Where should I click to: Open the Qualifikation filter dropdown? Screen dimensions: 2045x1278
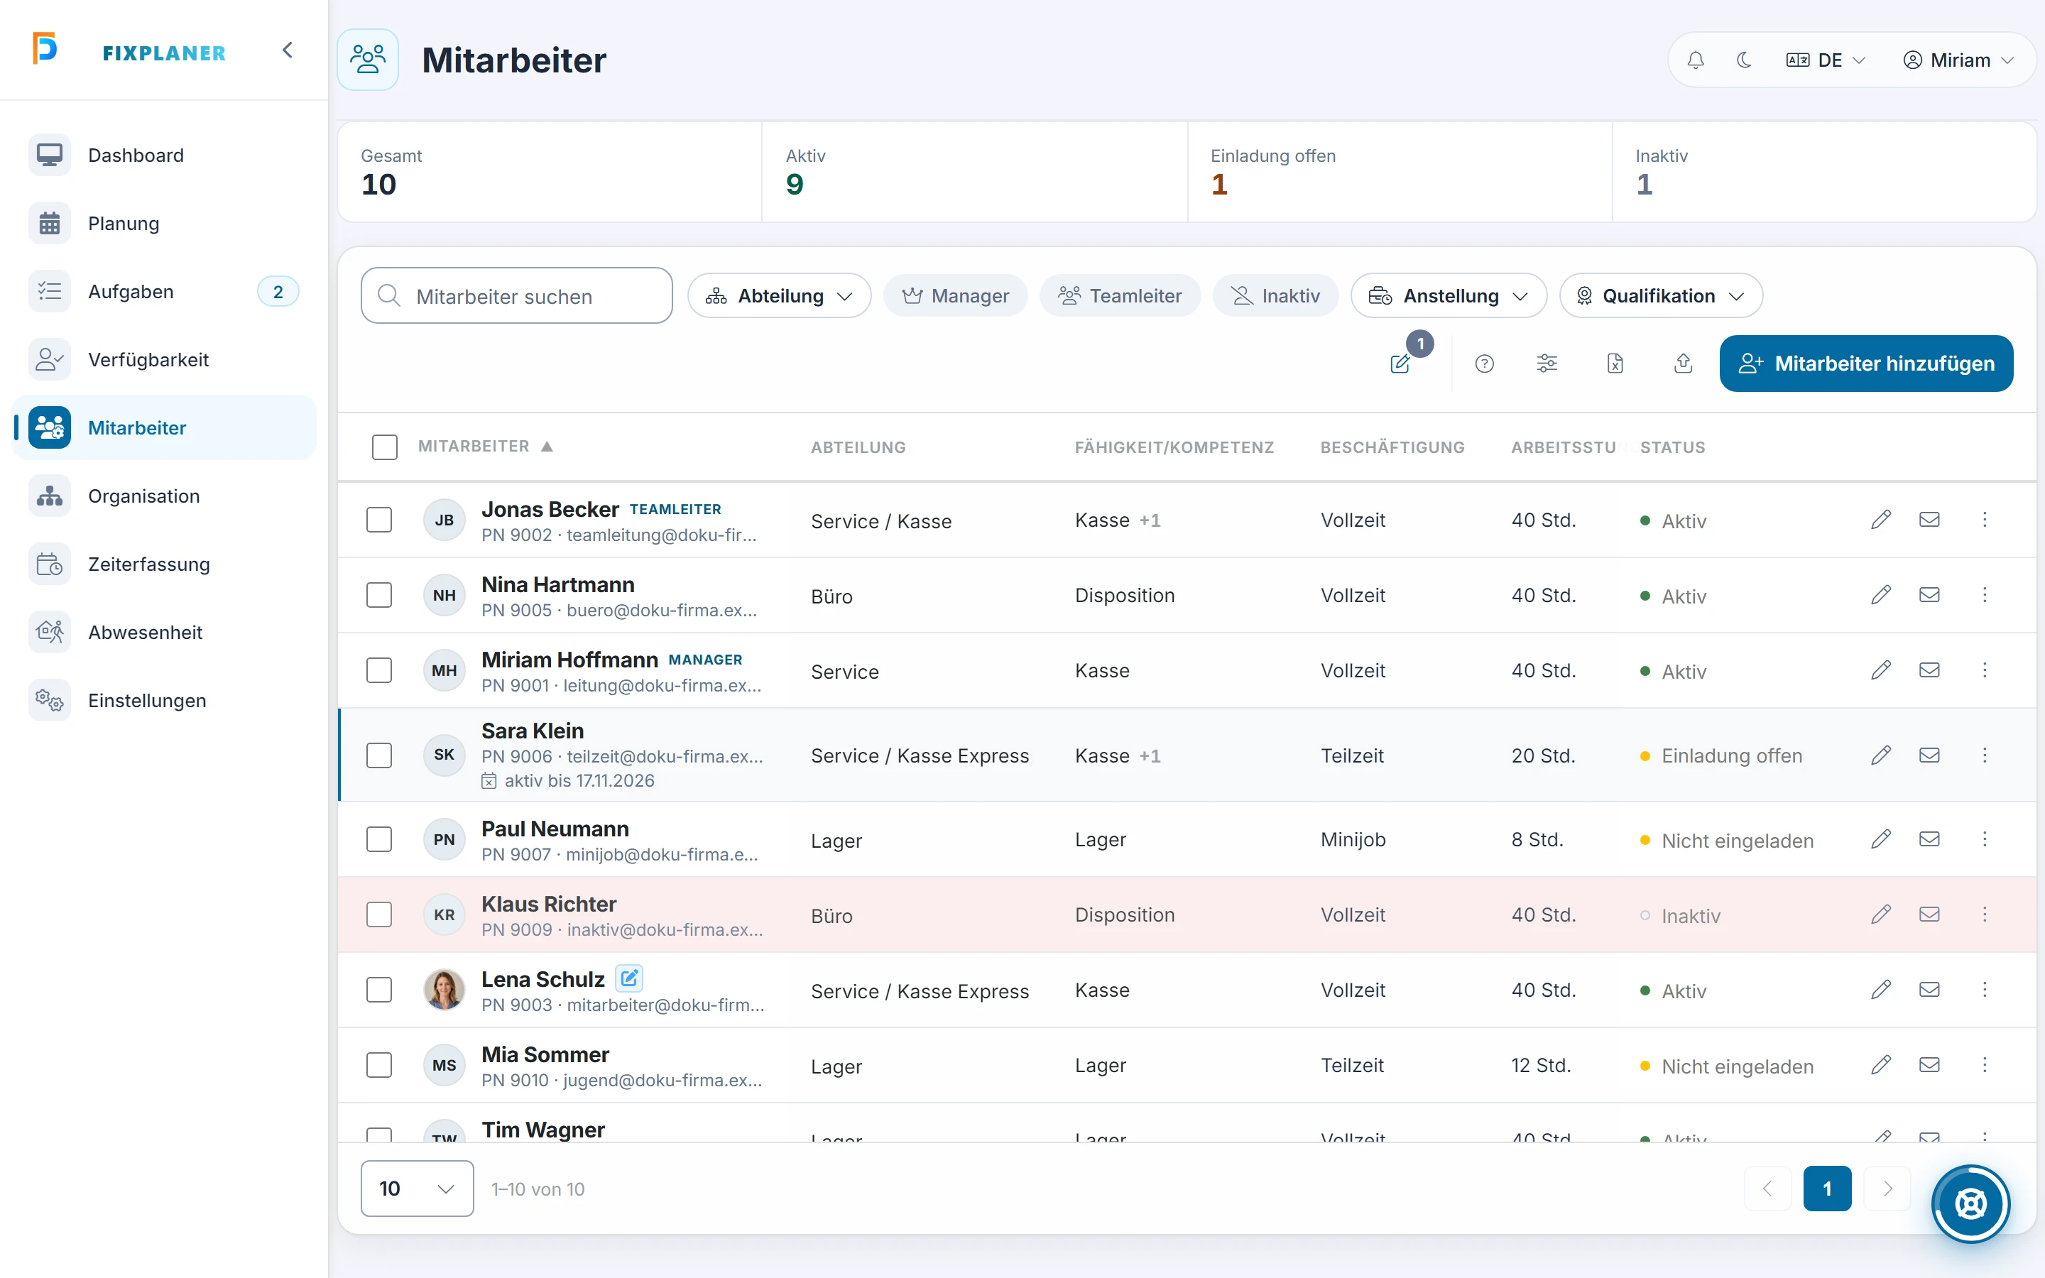(x=1661, y=296)
